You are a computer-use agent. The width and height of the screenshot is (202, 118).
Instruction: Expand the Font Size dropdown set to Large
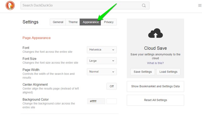(102, 61)
